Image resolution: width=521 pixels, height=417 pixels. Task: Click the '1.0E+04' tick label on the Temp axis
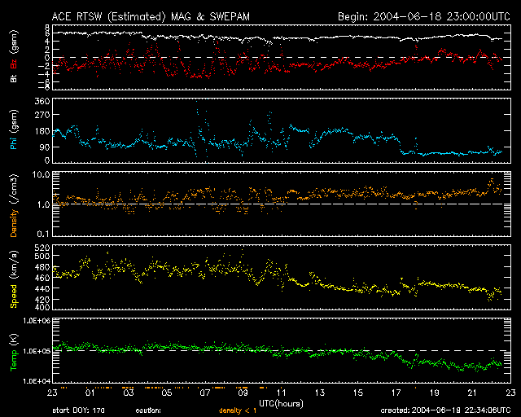(37, 381)
